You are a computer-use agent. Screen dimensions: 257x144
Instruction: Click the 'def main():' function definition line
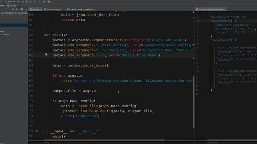(55, 35)
